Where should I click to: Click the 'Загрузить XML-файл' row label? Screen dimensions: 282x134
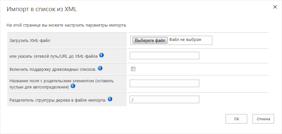point(30,41)
